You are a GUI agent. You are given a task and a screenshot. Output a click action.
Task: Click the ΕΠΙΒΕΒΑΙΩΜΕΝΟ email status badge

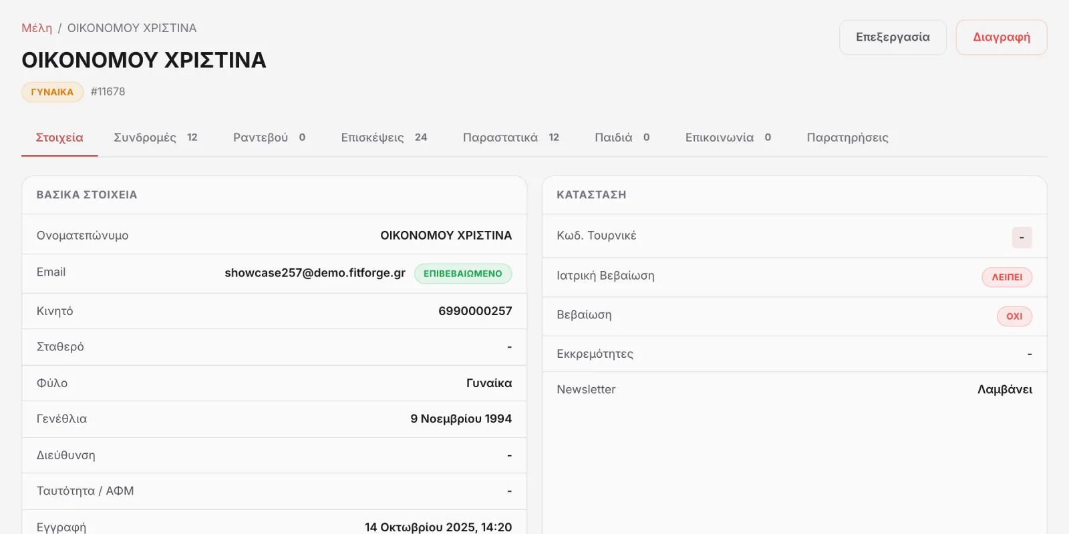coord(463,274)
